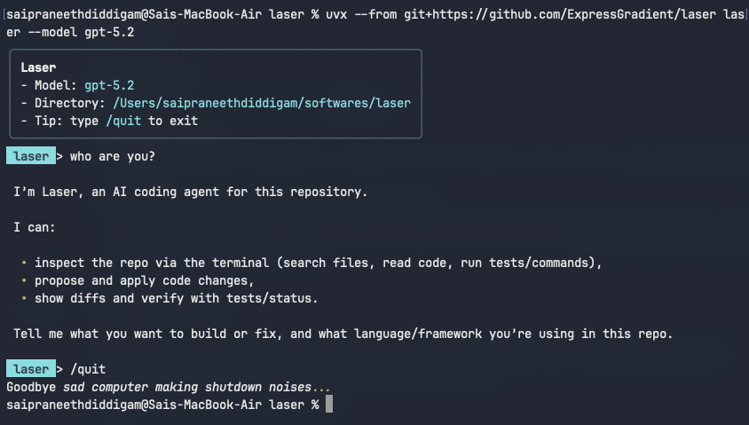The height and width of the screenshot is (425, 749).
Task: Click the terminal cursor block at the last prompt
Action: [329, 405]
